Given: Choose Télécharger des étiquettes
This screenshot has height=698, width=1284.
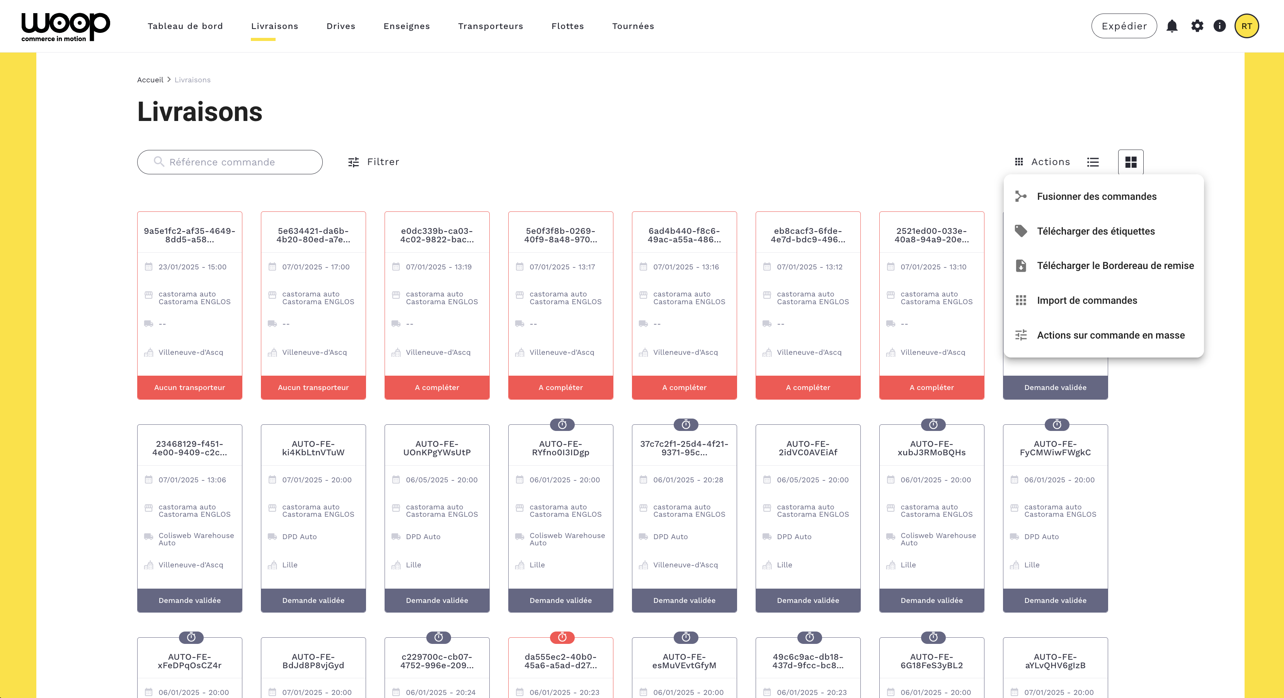Looking at the screenshot, I should [1103, 232].
